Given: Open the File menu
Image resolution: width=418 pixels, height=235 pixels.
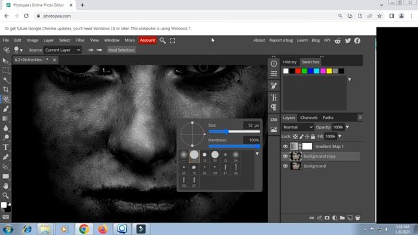Looking at the screenshot, I should coord(6,40).
